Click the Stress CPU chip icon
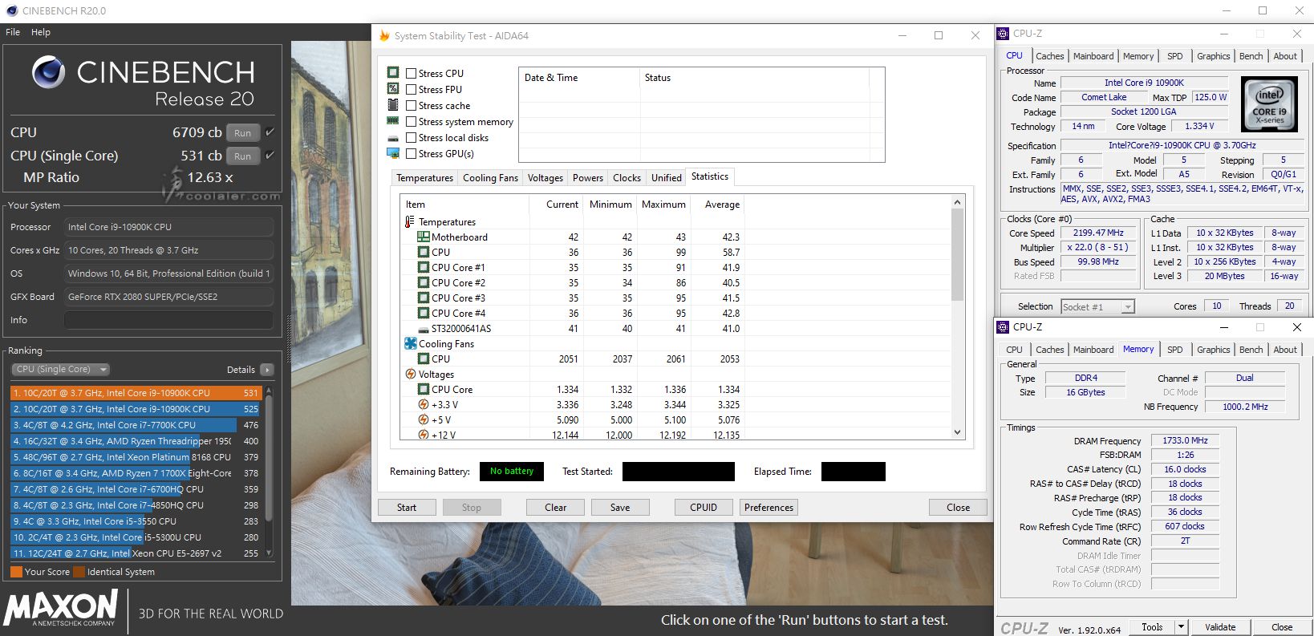The width and height of the screenshot is (1314, 636). pos(393,72)
